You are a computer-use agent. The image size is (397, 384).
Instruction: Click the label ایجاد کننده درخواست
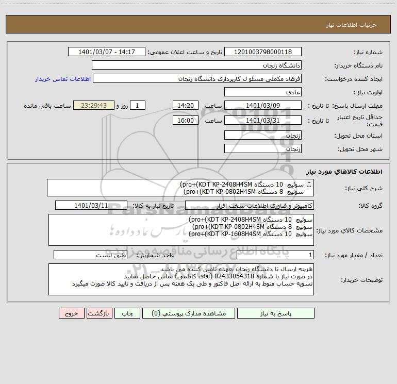[x=354, y=79]
